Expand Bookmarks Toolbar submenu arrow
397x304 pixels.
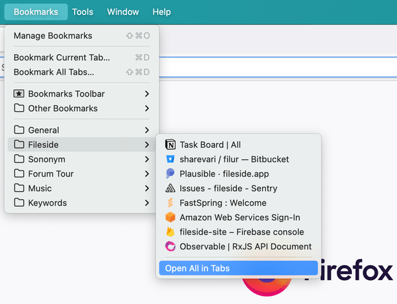(147, 94)
